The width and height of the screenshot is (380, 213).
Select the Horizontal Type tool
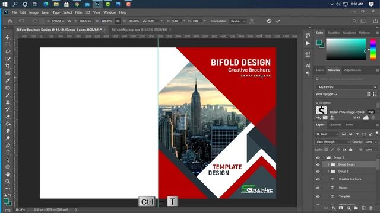[8, 153]
